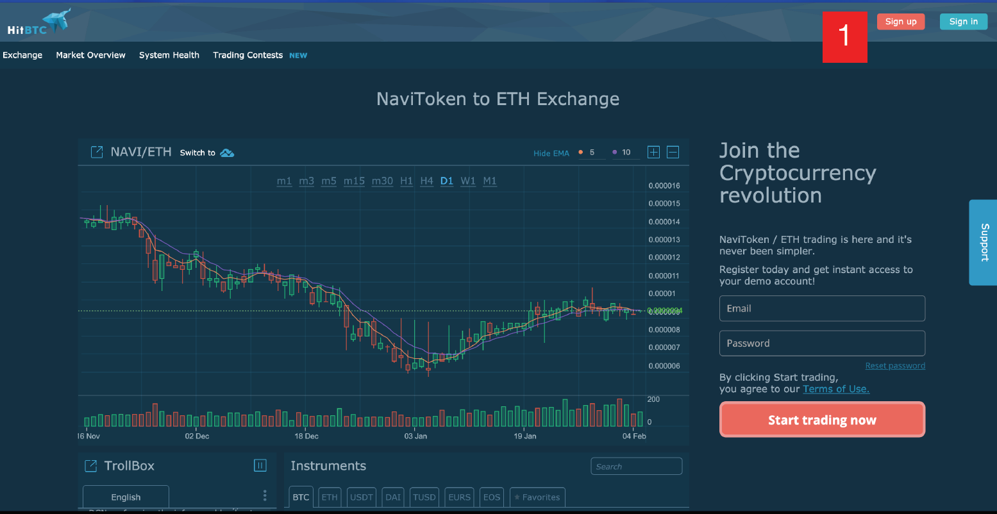Pop out the TrollBox panel icon
Viewport: 997px width, 514px height.
(91, 465)
